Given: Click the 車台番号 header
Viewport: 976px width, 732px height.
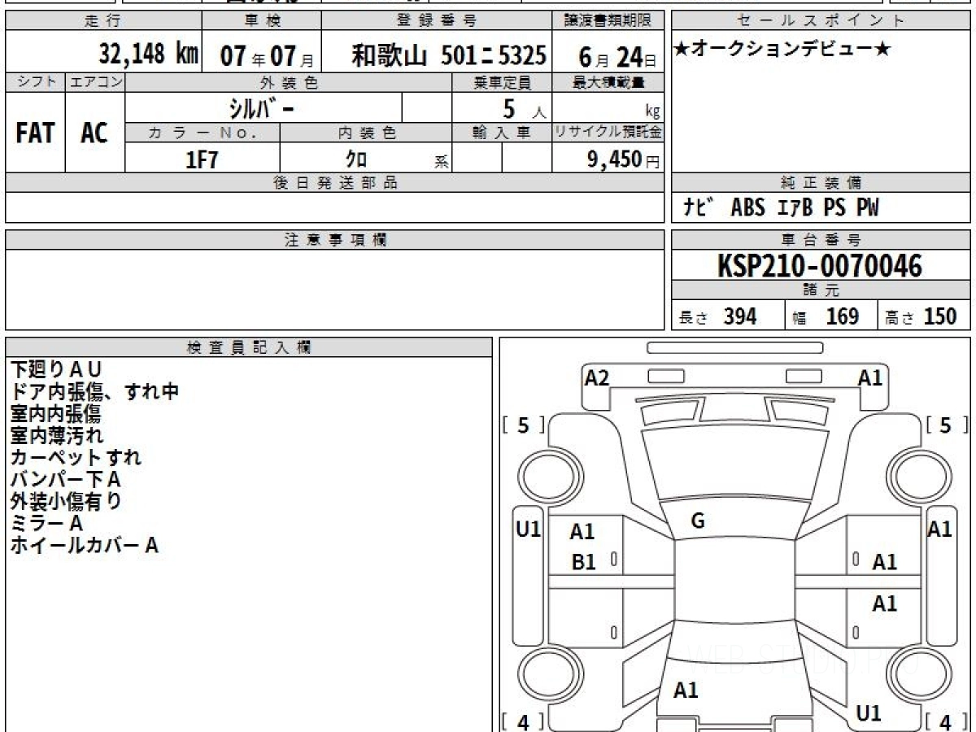Looking at the screenshot, I should point(821,240).
